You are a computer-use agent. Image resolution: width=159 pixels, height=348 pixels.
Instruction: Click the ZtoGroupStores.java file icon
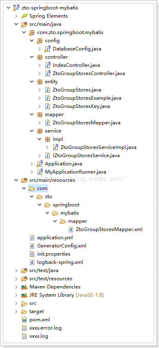coord(47,90)
